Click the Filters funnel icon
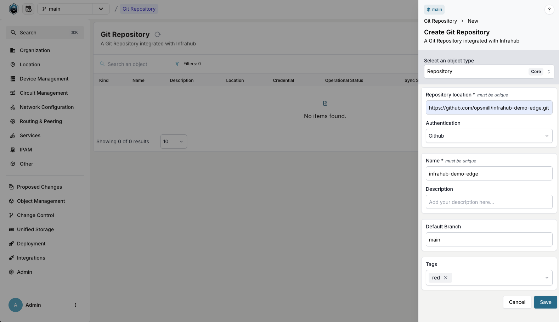The image size is (559, 322). (177, 64)
